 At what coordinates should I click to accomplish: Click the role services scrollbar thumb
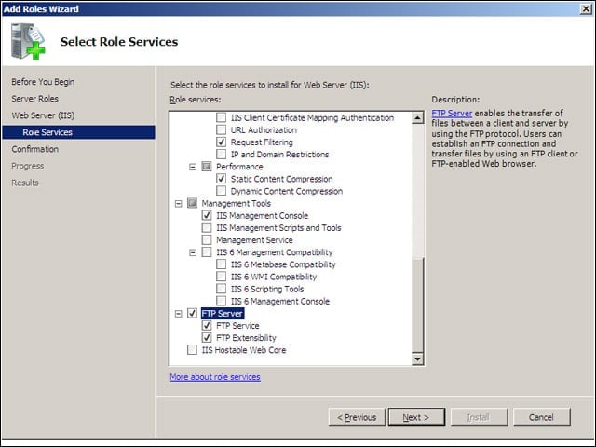point(418,305)
